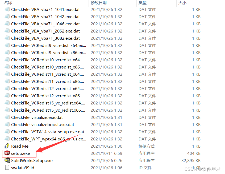Select the file CheckFile_VBA_vba71_2052.exe.dat
Viewport: 225px width, 174px height.
coord(45,31)
